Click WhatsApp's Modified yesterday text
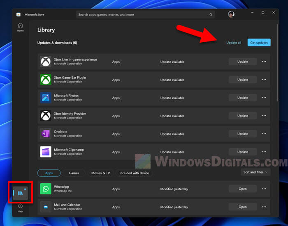Viewport: 288px width, 226px height. [174, 189]
